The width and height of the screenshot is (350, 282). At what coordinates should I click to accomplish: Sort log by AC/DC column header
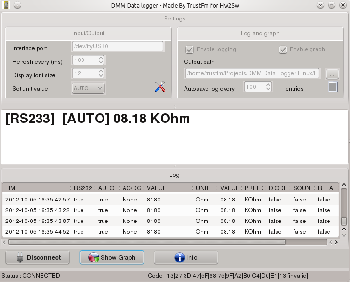132,188
